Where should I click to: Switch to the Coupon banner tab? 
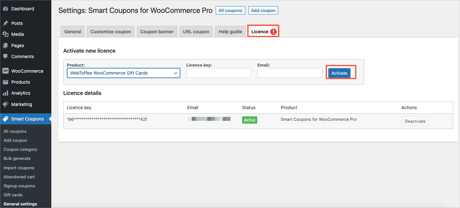(157, 32)
